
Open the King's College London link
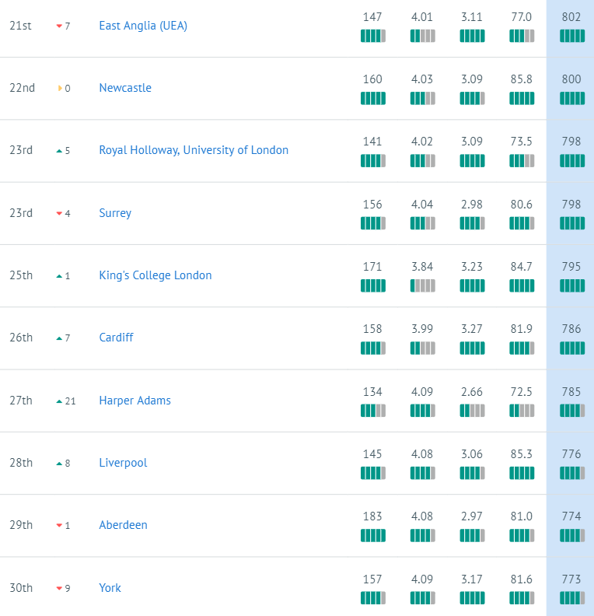155,275
